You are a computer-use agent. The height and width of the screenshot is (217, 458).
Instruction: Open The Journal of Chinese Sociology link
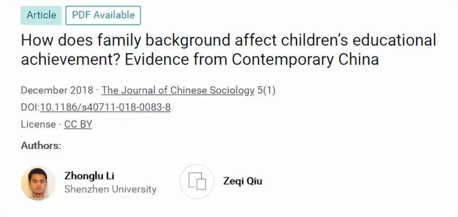pos(178,91)
